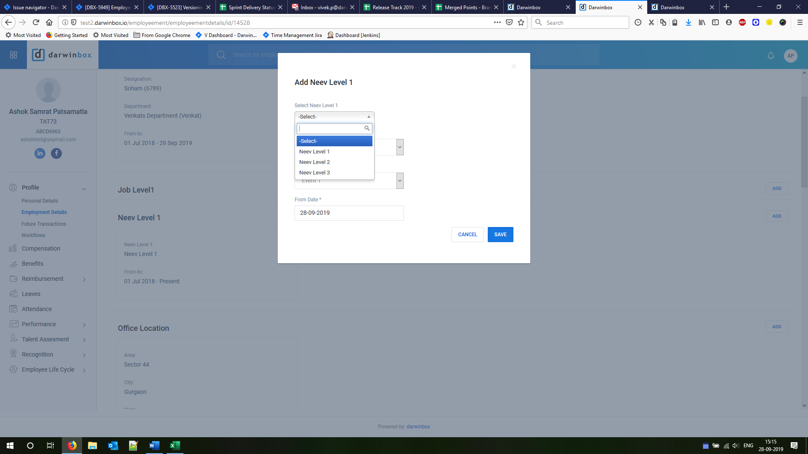Select Neev Level 2 option
Viewport: 808px width, 454px height.
(x=314, y=162)
